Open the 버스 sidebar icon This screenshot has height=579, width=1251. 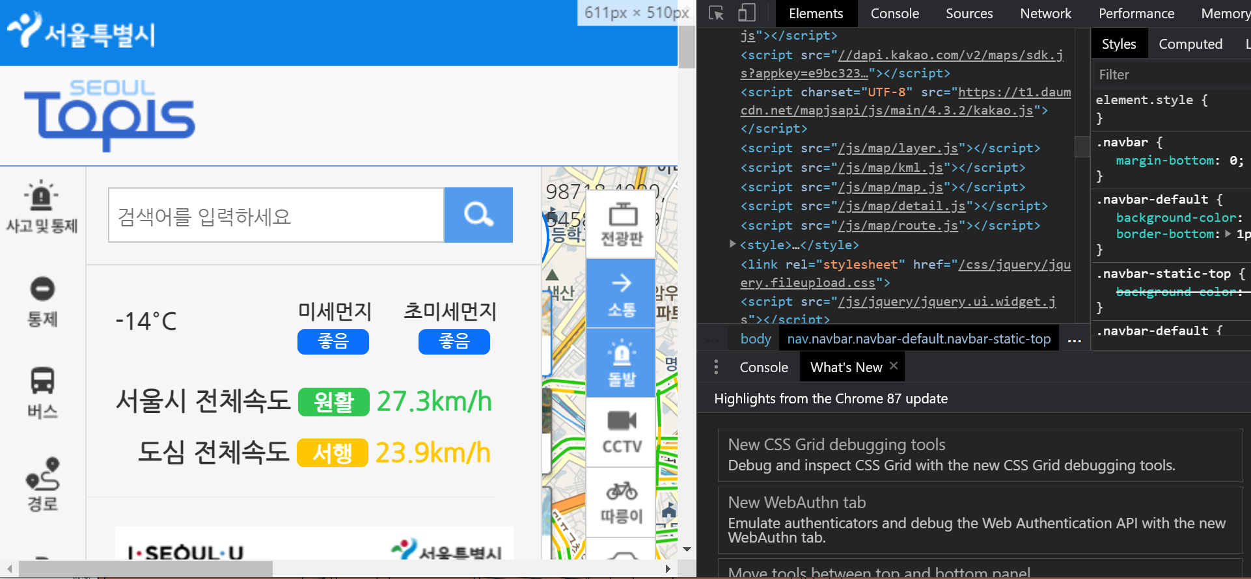(42, 393)
